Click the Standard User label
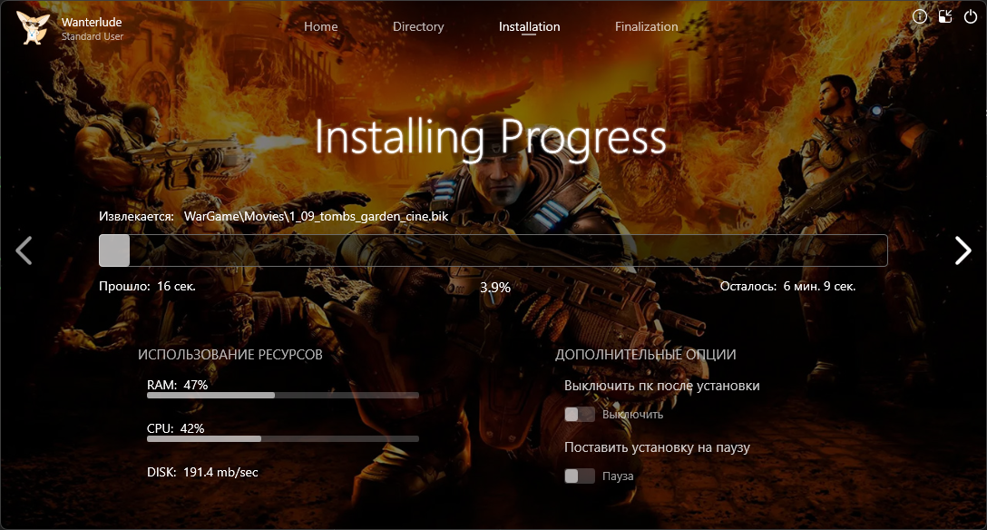Image resolution: width=987 pixels, height=530 pixels. (x=93, y=36)
